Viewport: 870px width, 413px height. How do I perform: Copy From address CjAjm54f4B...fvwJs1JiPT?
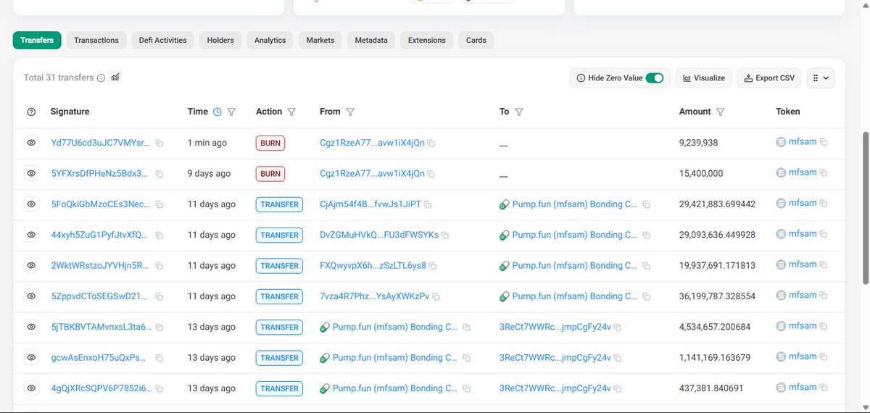coord(427,205)
